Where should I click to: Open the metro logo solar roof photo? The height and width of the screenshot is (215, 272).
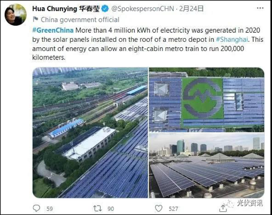click(x=207, y=100)
